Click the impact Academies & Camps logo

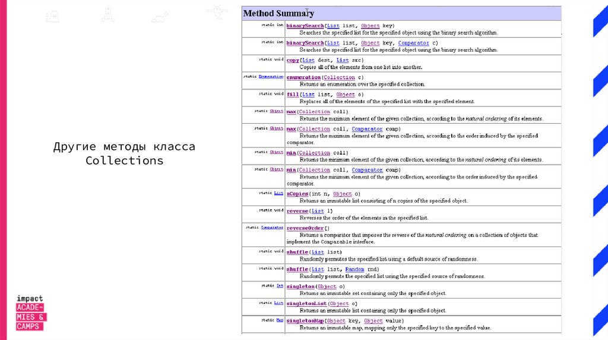pos(31,313)
